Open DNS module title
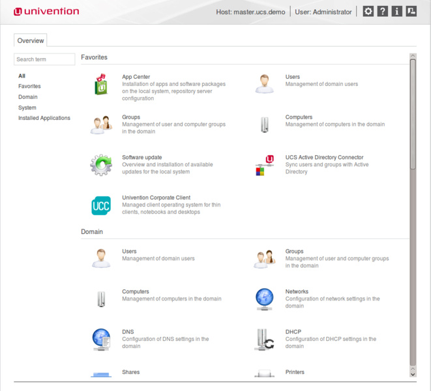Screen dimensions: 431x391 (x=128, y=332)
